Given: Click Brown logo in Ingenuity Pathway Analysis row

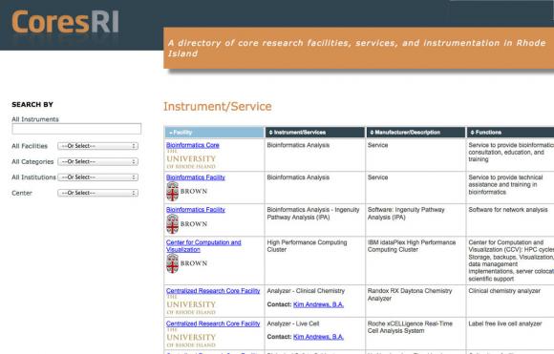Looking at the screenshot, I should pyautogui.click(x=186, y=224).
